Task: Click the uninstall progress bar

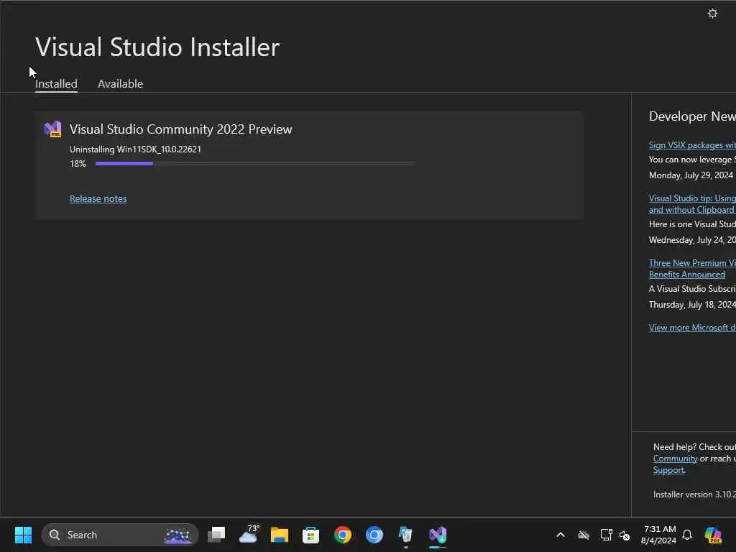Action: [x=254, y=163]
